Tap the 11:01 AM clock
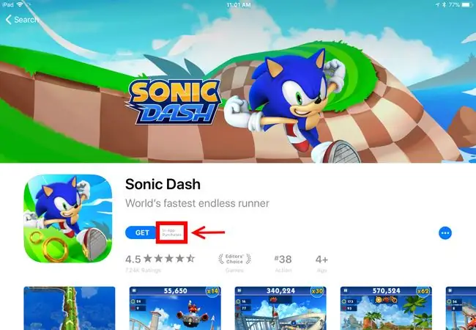This screenshot has width=476, height=330. pos(239,4)
